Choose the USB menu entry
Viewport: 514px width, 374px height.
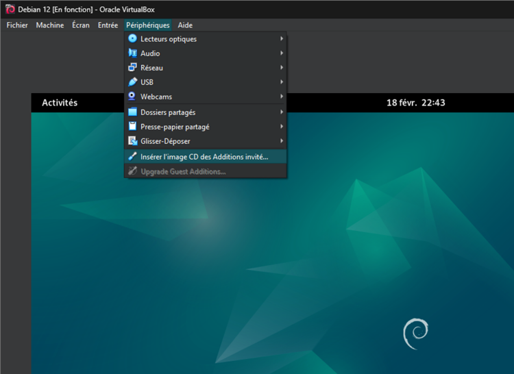coord(206,82)
